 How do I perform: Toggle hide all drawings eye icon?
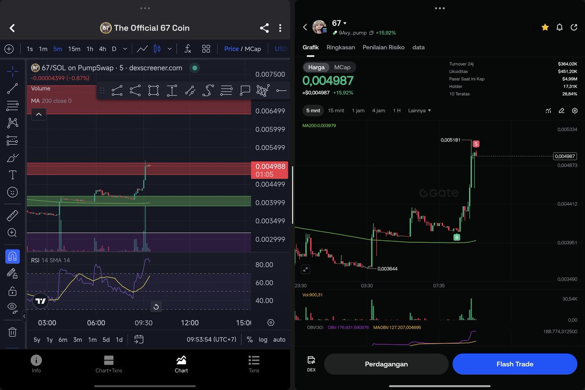13,307
